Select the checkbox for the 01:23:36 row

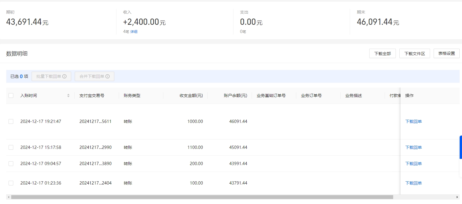11,183
